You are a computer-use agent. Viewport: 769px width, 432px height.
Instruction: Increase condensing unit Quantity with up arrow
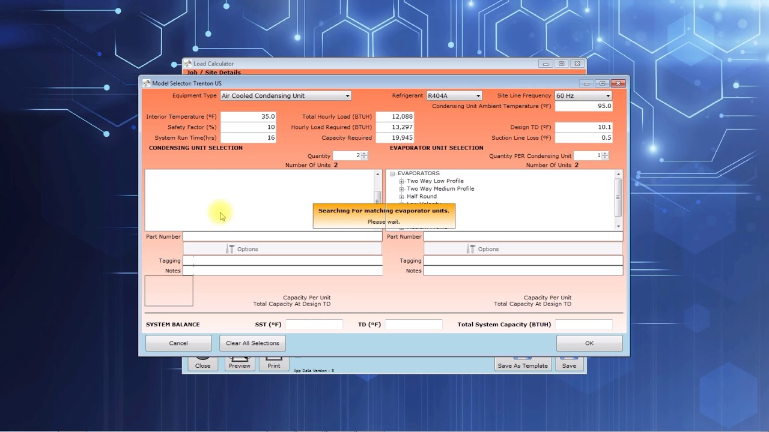click(x=365, y=154)
